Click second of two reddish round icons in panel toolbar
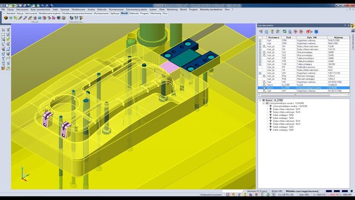355x200 pixels. tap(301, 32)
